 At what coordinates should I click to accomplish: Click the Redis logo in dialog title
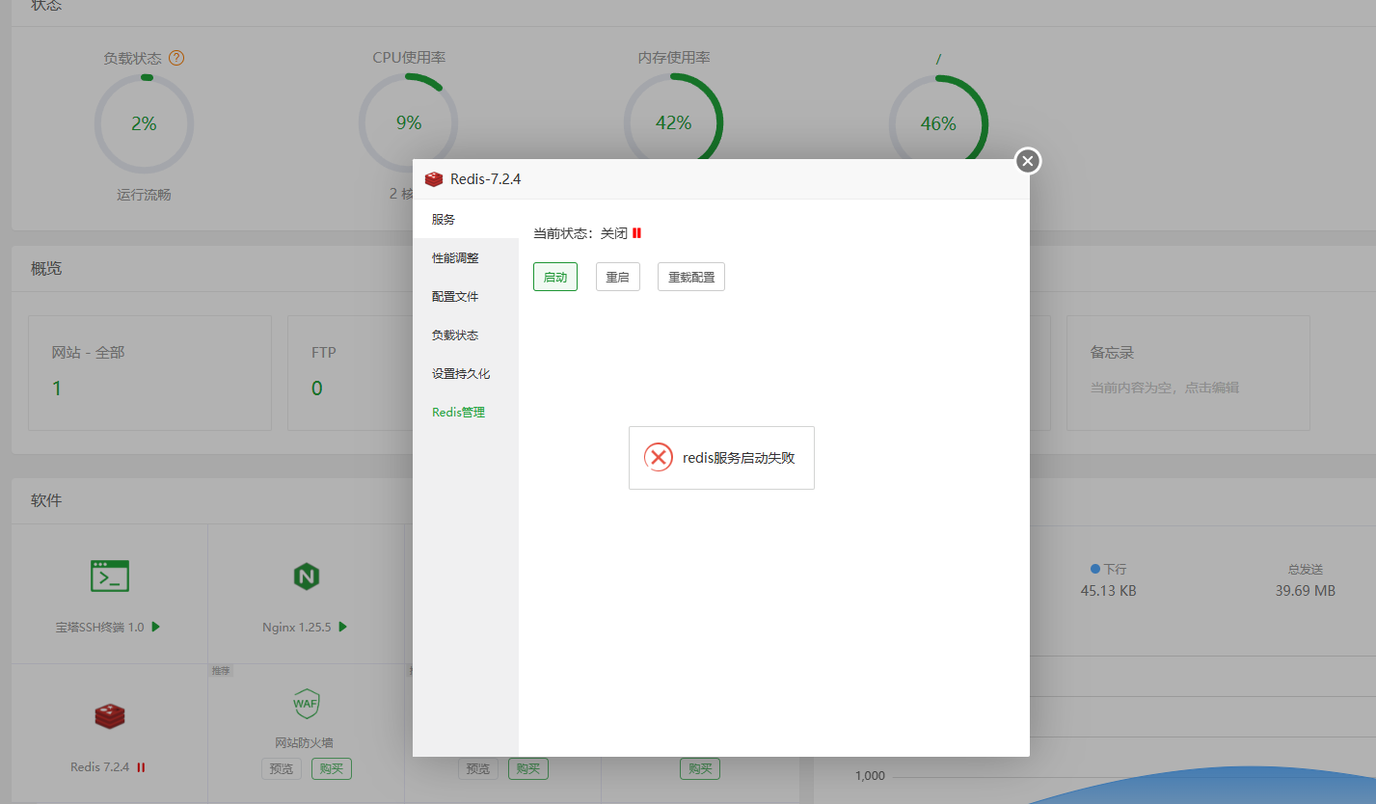[x=434, y=179]
